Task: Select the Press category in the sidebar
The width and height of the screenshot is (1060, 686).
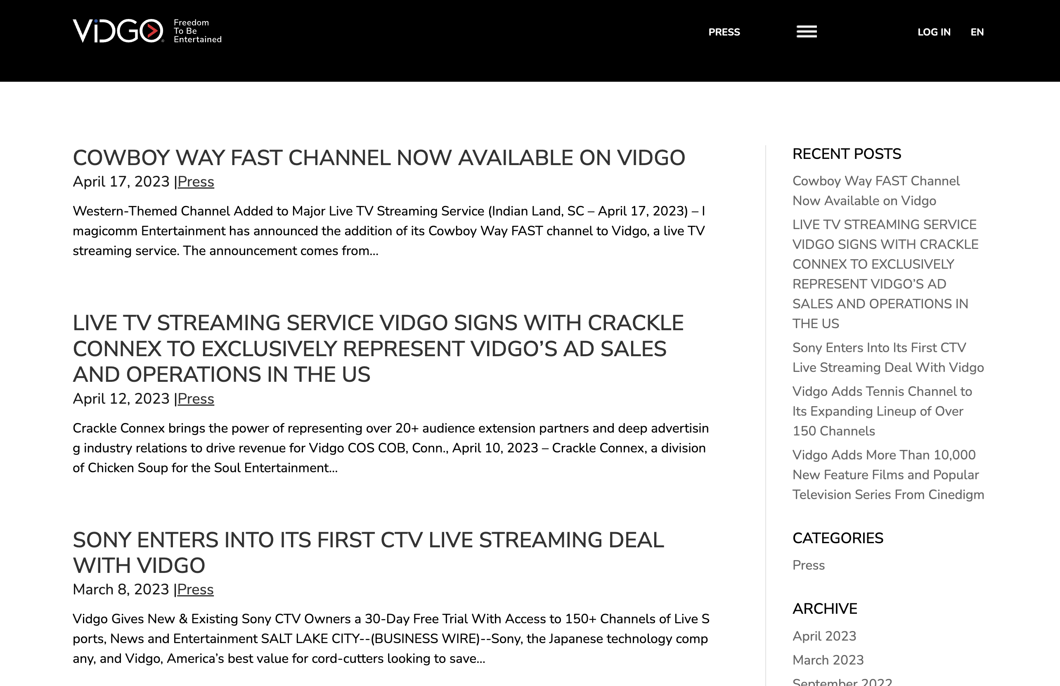Action: coord(808,565)
